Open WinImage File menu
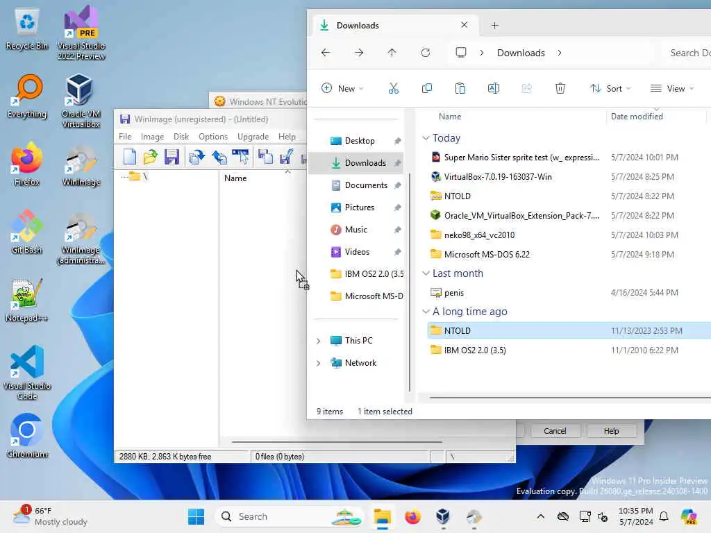The width and height of the screenshot is (711, 533). (125, 137)
